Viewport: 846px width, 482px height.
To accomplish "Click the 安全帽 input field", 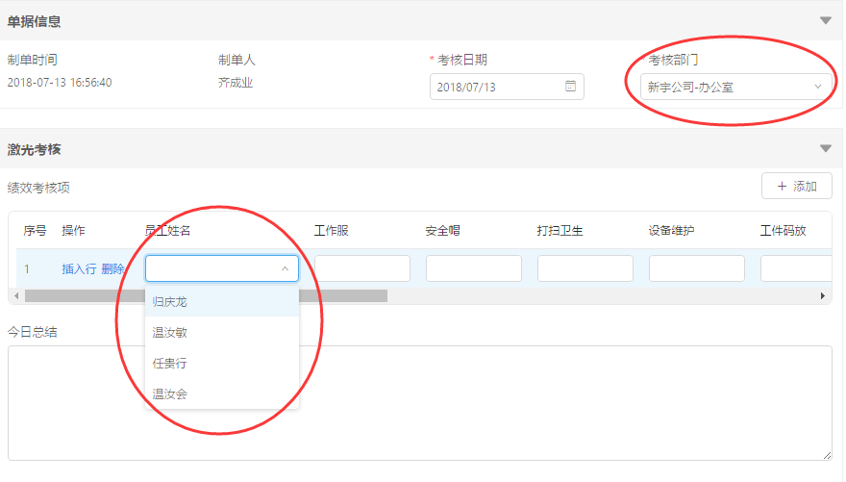I will tap(474, 268).
